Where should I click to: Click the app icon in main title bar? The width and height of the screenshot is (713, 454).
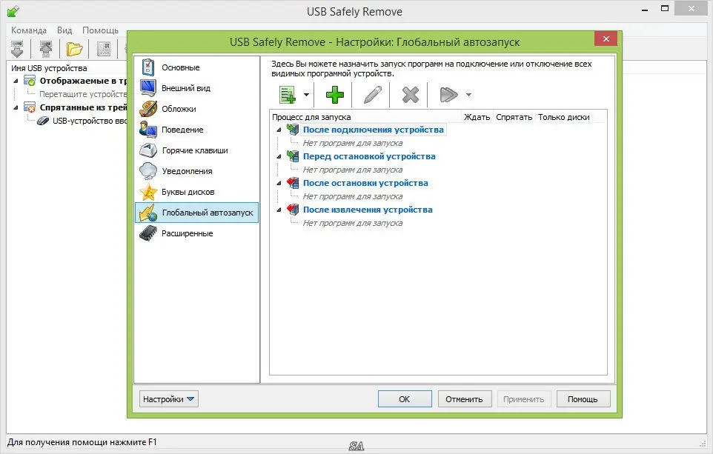click(x=13, y=11)
